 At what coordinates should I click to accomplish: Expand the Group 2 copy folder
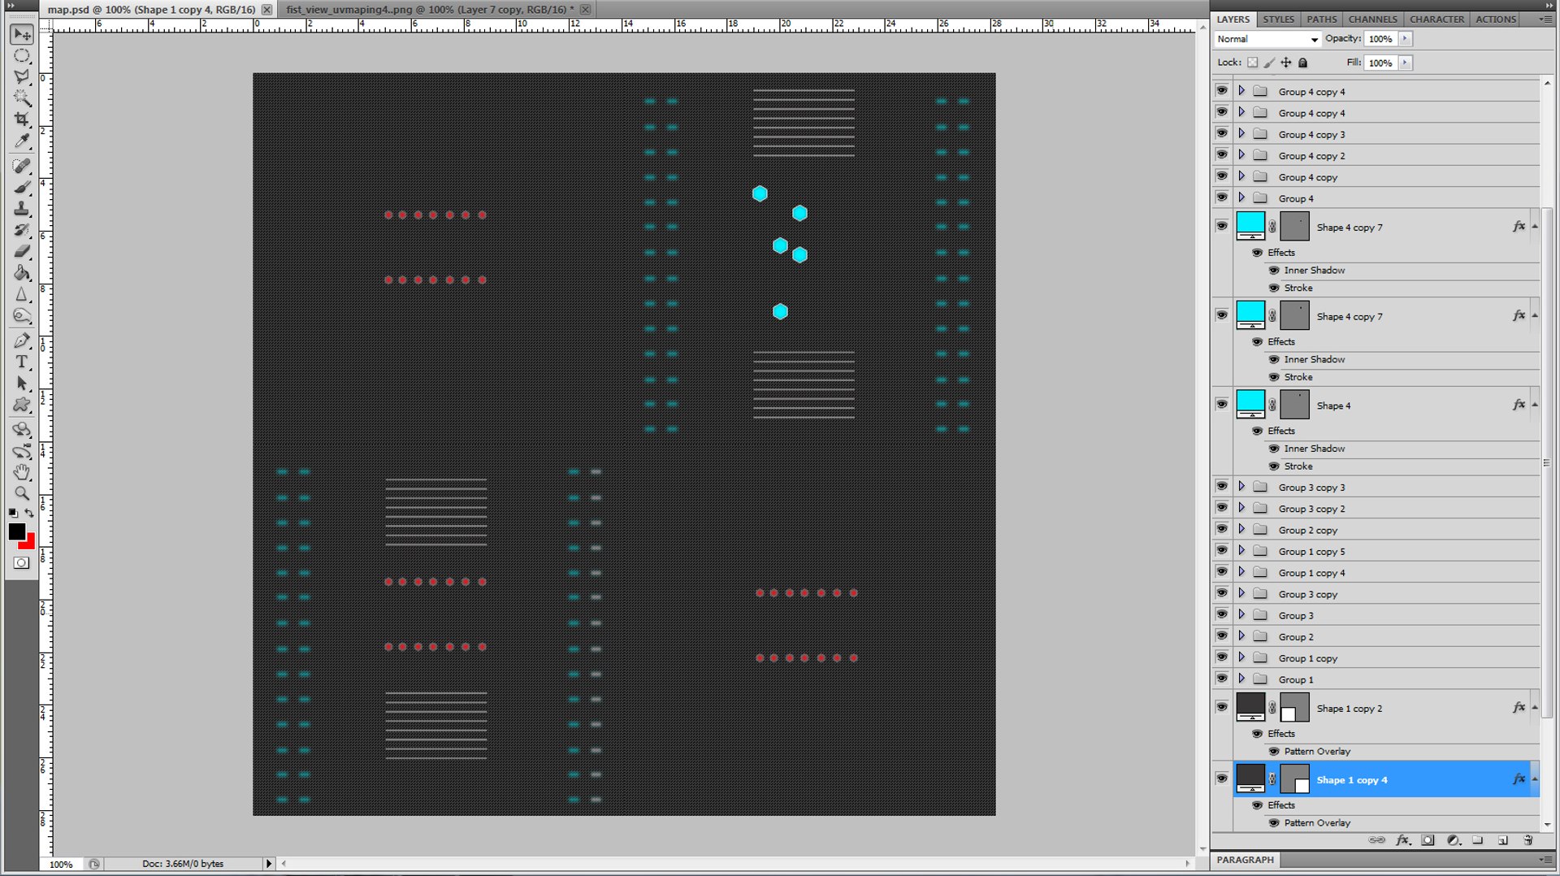click(x=1241, y=529)
